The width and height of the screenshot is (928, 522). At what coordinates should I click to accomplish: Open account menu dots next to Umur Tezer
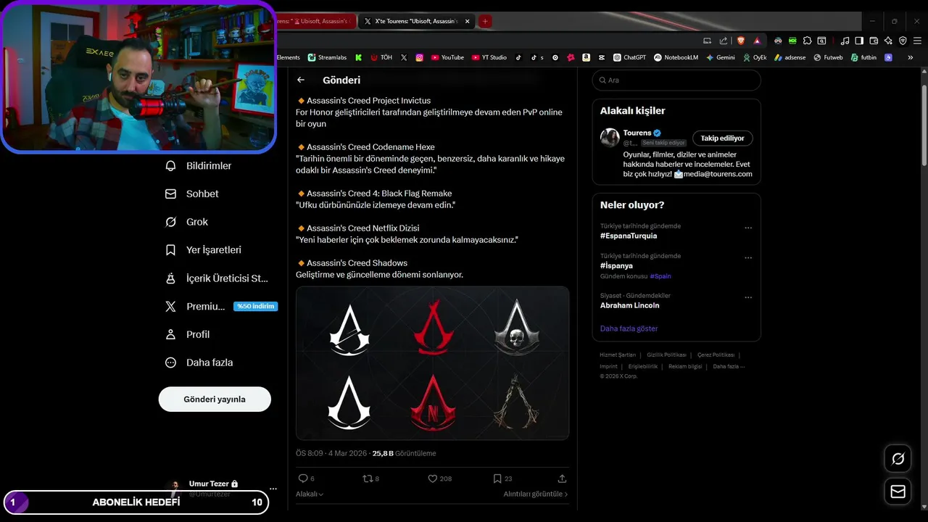pos(273,489)
